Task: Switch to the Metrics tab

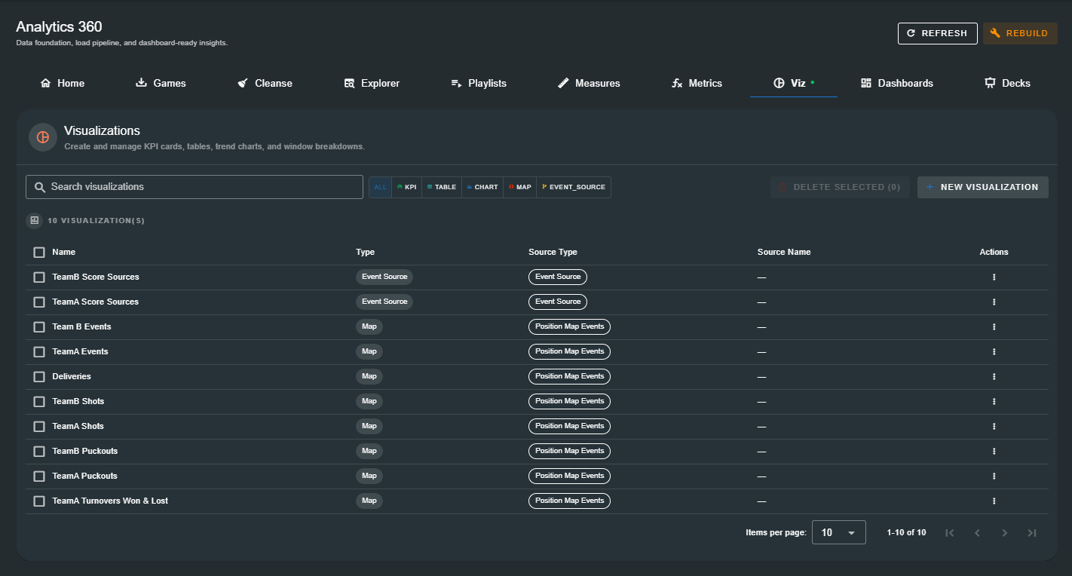Action: [x=697, y=83]
